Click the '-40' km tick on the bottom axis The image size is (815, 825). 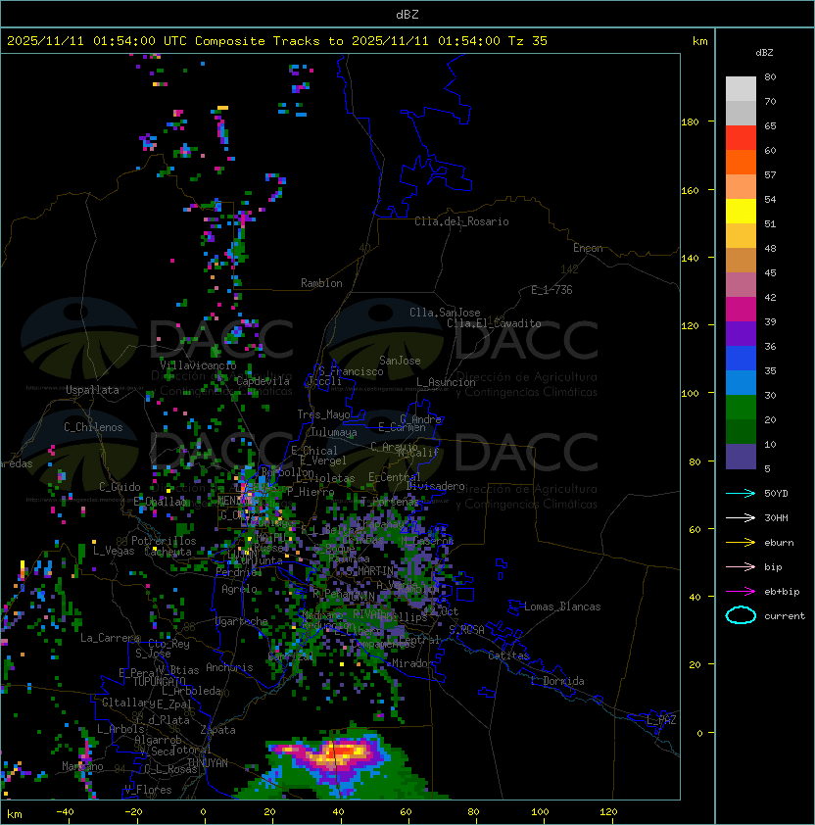point(66,812)
